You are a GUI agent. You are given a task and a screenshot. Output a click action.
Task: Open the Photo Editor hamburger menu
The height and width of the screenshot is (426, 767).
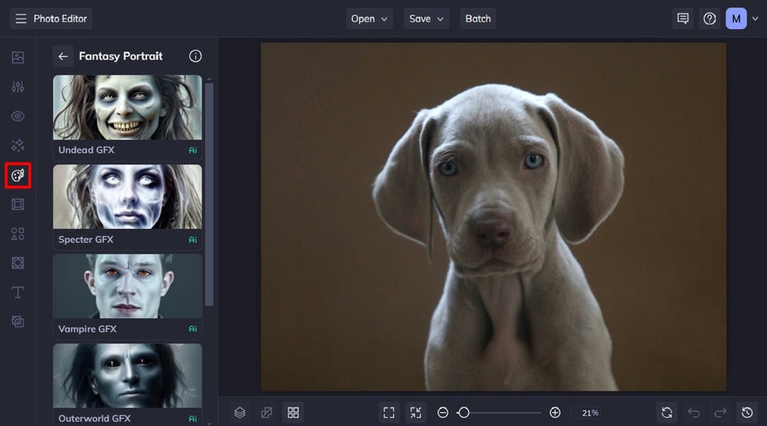pyautogui.click(x=21, y=19)
